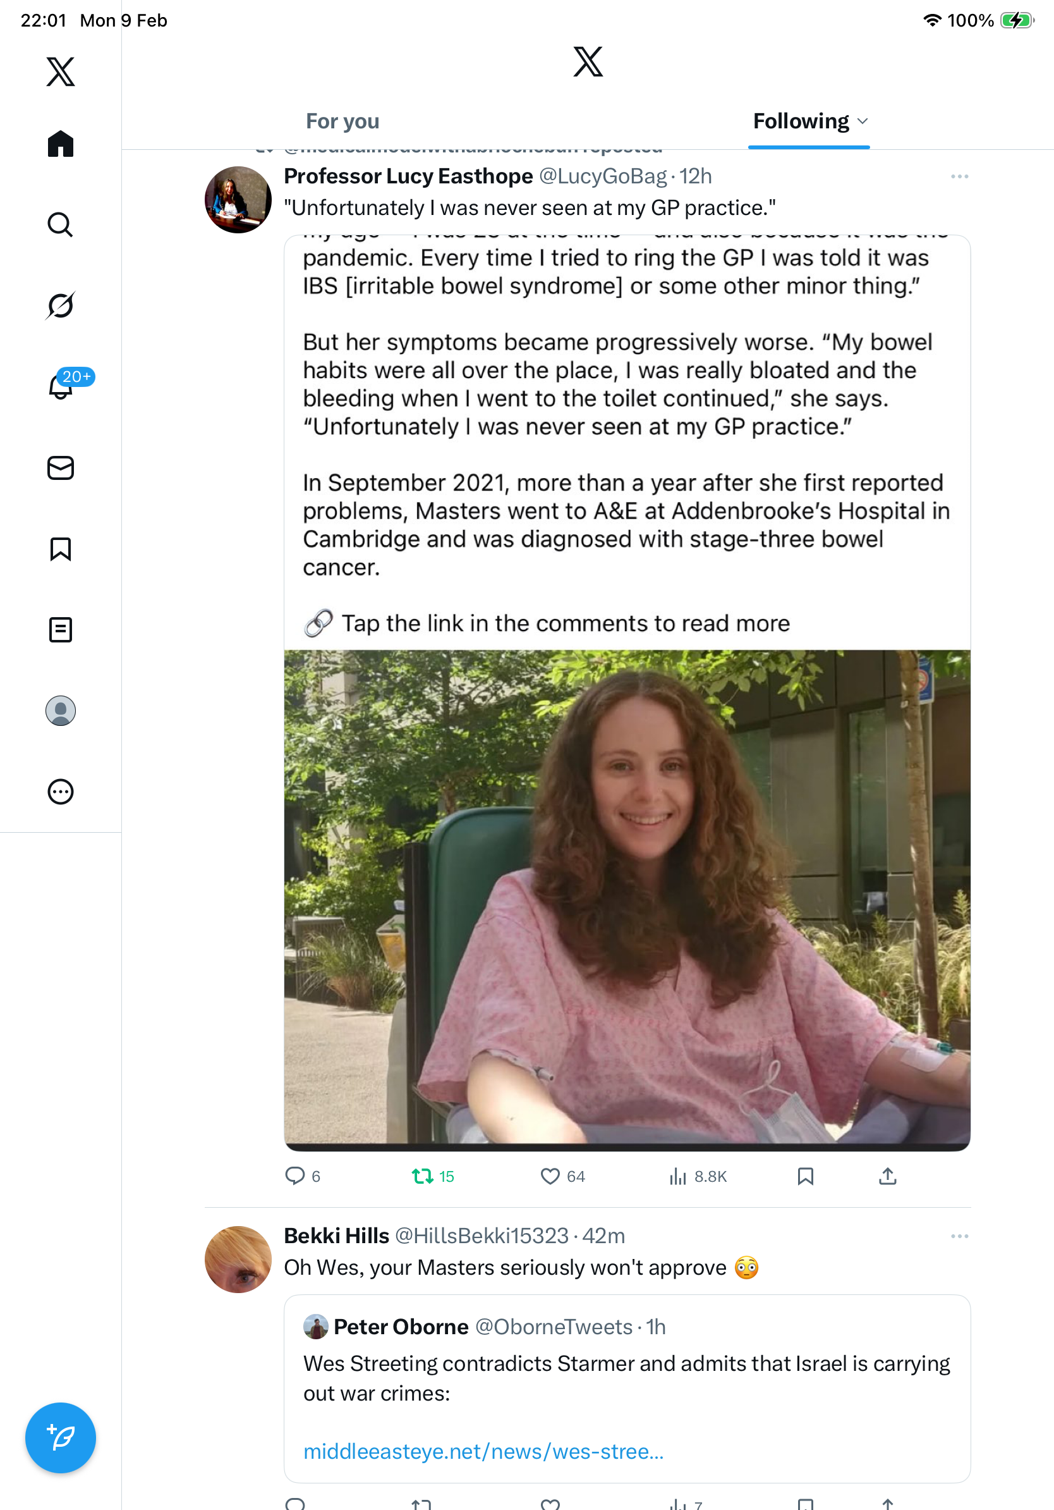Share Lucy Easthope's post

tap(887, 1176)
